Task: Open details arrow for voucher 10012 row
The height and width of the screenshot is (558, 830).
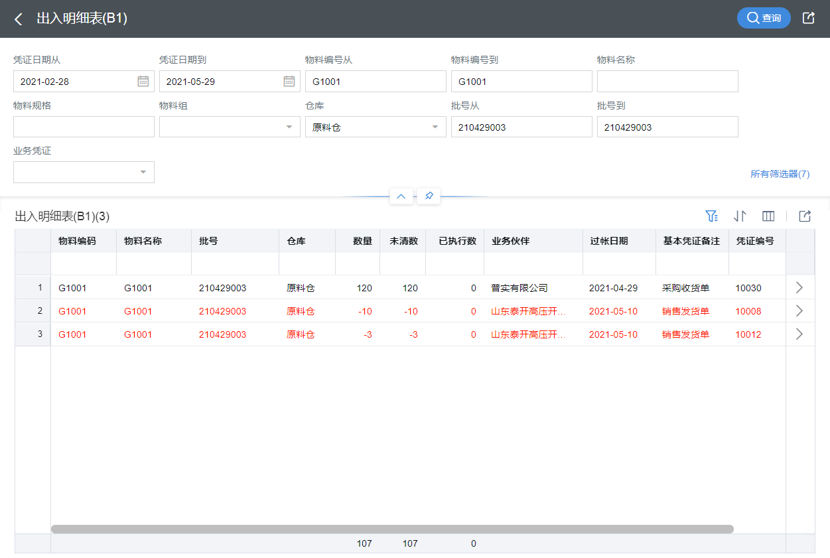Action: 799,334
